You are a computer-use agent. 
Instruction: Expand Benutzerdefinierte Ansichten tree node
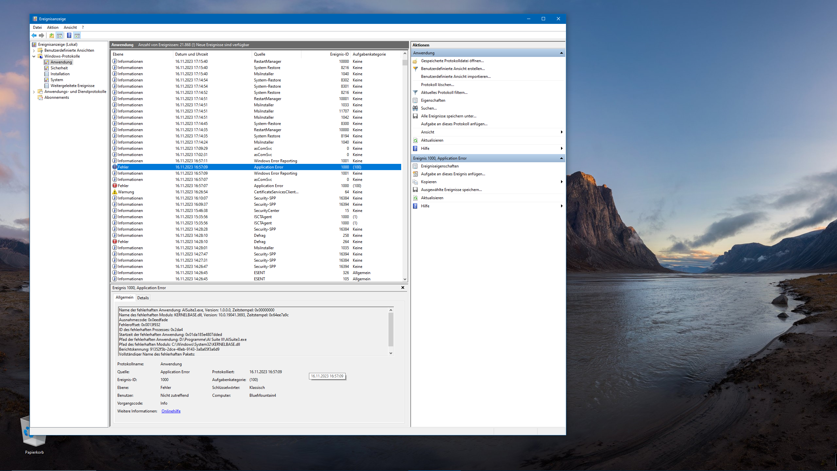pyautogui.click(x=34, y=50)
